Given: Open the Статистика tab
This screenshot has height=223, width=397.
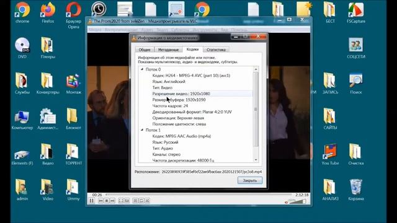Looking at the screenshot, I should pos(216,50).
